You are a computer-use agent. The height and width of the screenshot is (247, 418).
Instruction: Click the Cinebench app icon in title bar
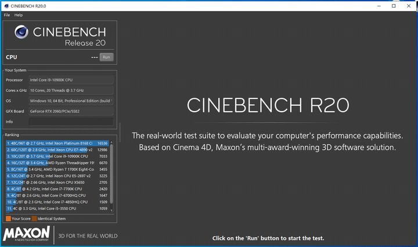coord(5,5)
